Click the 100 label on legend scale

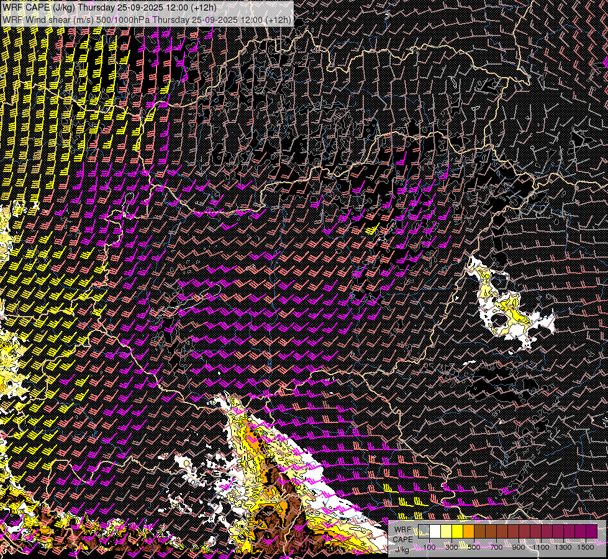coord(429,547)
